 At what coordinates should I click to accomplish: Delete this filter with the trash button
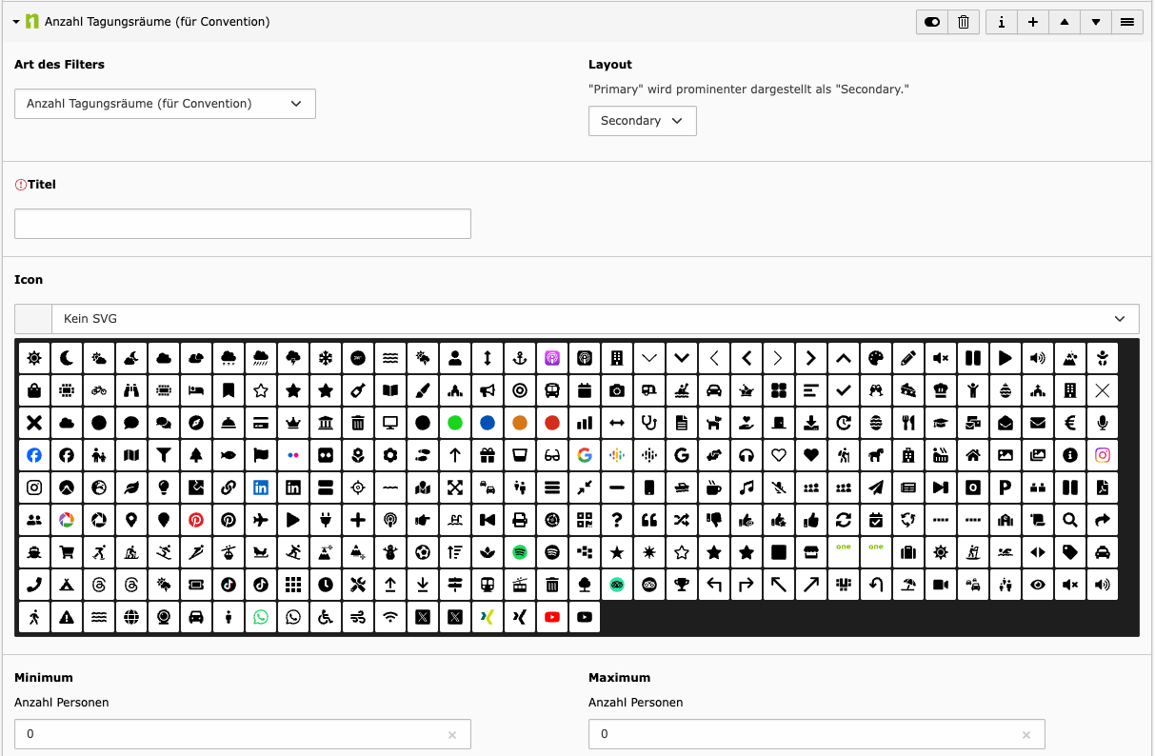[x=963, y=22]
